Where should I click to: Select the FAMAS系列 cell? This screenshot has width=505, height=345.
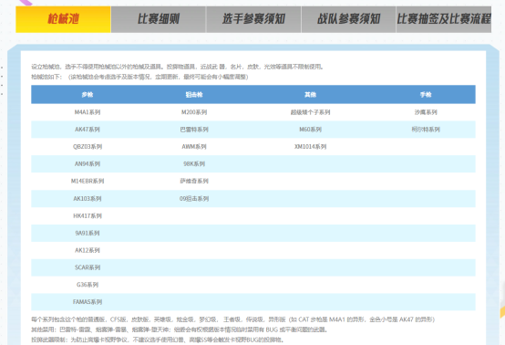coord(88,302)
